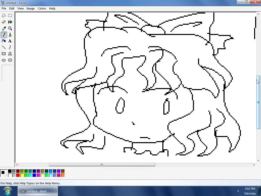Image resolution: width=261 pixels, height=196 pixels.
Task: Click the horizontal scrollbar thumb
Action: tap(102, 165)
